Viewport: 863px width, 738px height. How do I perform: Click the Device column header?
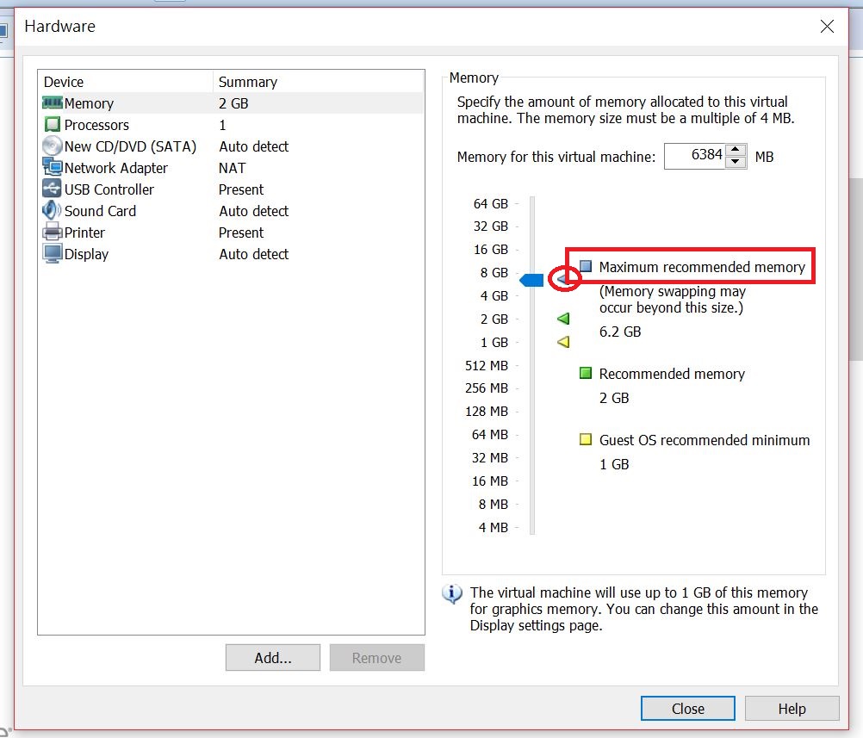(126, 82)
